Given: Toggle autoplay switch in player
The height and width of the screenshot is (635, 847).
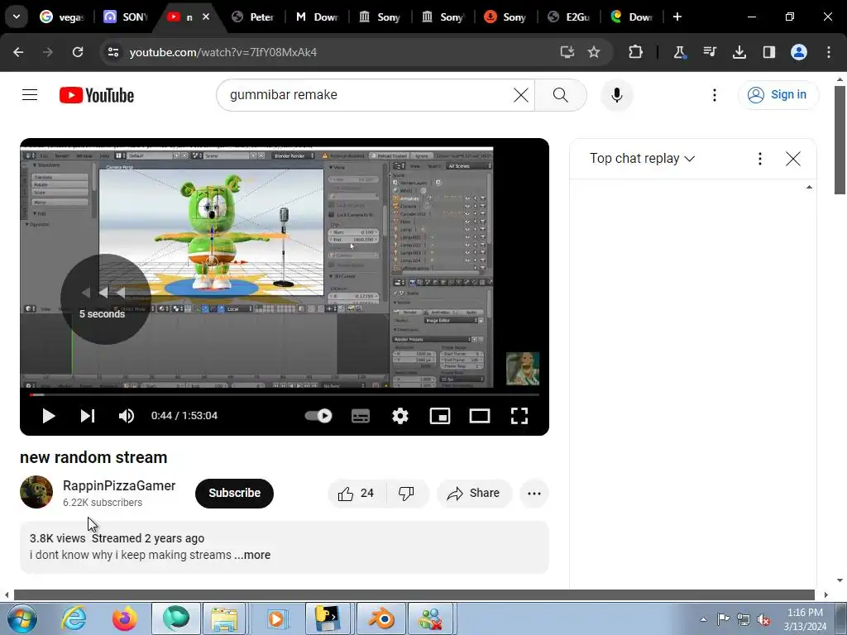Looking at the screenshot, I should pyautogui.click(x=318, y=416).
